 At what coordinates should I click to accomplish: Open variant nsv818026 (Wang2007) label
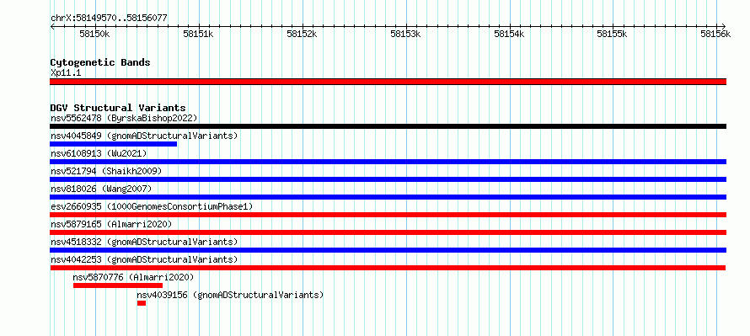tap(101, 189)
